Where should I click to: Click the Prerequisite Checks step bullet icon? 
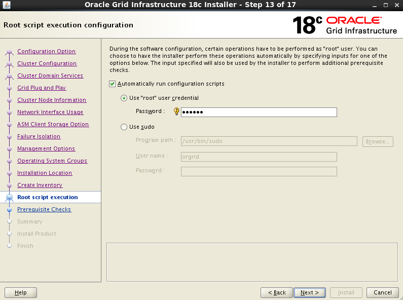point(10,210)
